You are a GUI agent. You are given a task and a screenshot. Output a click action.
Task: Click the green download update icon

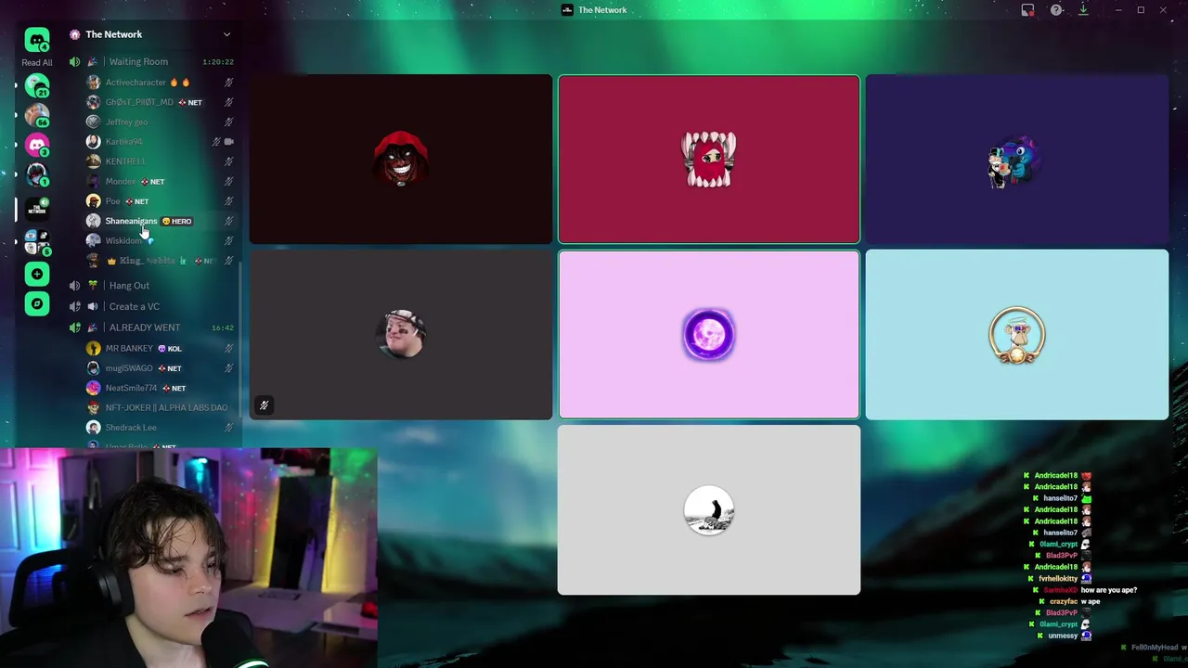1083,9
